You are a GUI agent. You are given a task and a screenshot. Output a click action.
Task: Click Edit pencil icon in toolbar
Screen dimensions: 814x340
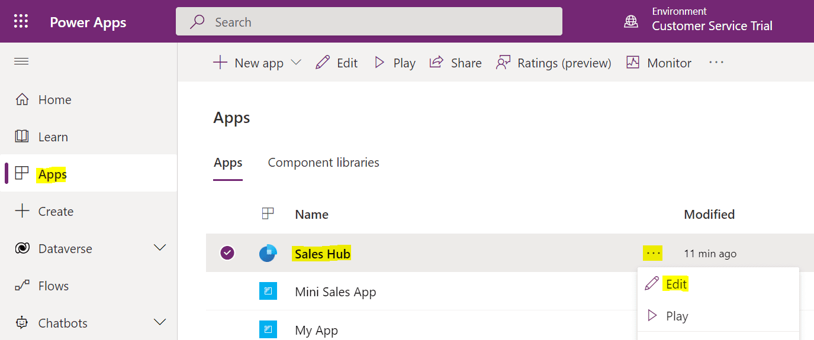click(x=323, y=63)
